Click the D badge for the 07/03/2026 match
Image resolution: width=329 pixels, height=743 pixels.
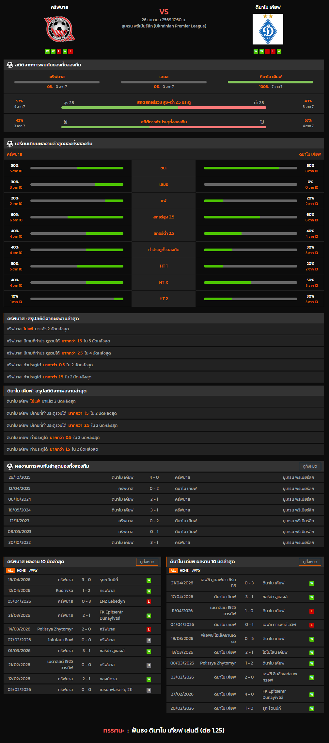(x=149, y=640)
